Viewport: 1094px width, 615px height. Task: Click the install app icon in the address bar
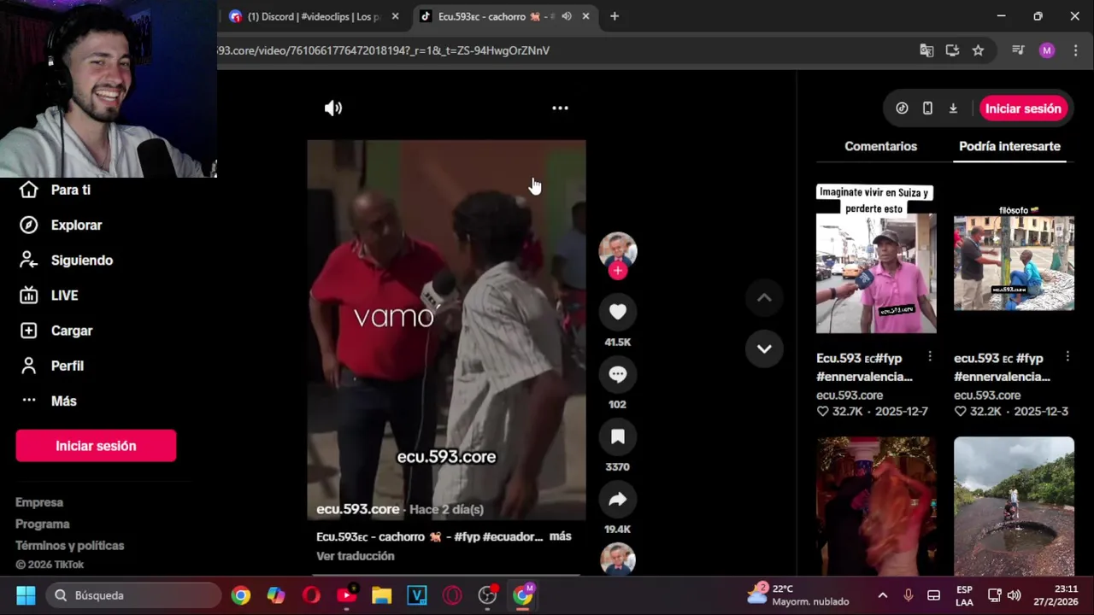point(952,50)
